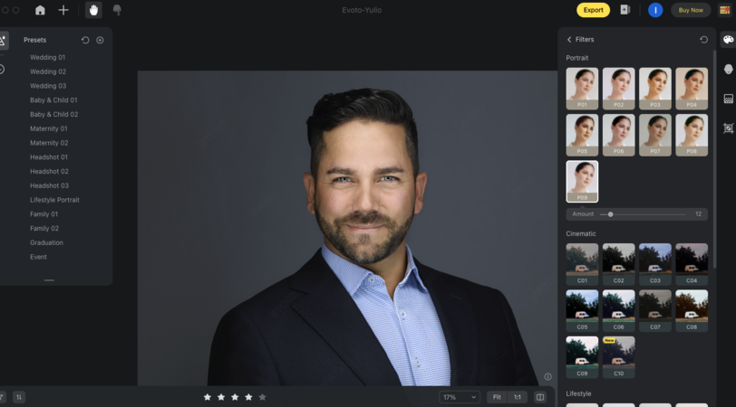
Task: Click the Buy Now button
Action: (690, 10)
